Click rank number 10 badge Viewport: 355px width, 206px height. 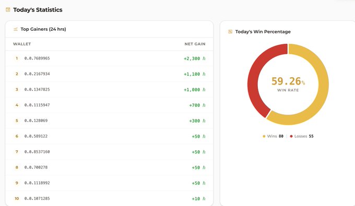point(17,199)
